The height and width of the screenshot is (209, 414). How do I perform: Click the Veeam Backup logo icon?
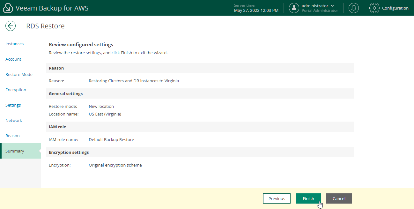8,8
